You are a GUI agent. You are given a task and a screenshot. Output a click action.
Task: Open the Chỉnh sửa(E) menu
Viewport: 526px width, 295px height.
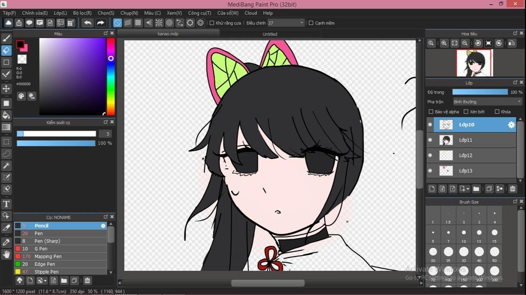click(x=35, y=13)
